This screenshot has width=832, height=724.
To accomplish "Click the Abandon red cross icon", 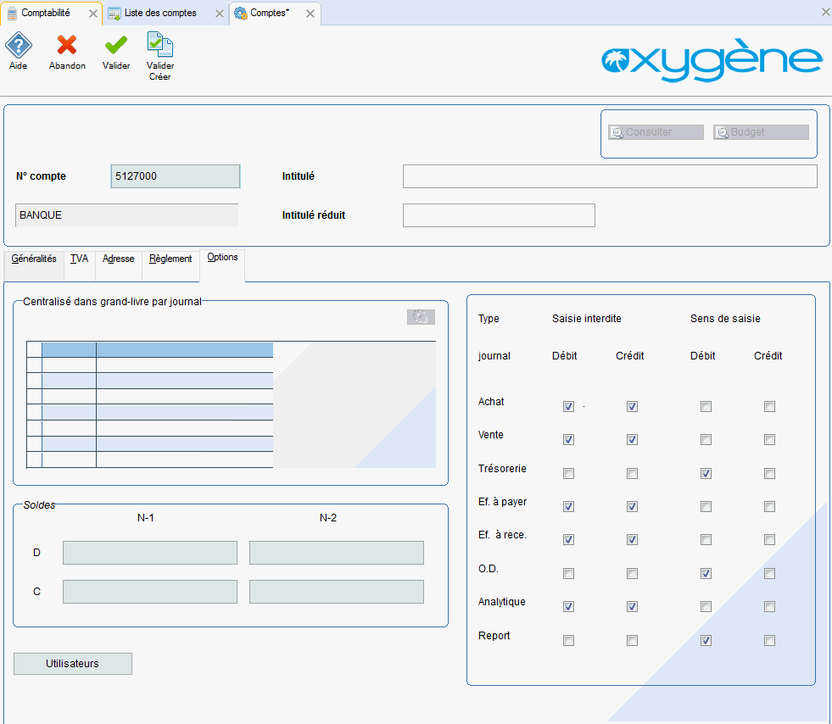I will point(67,45).
